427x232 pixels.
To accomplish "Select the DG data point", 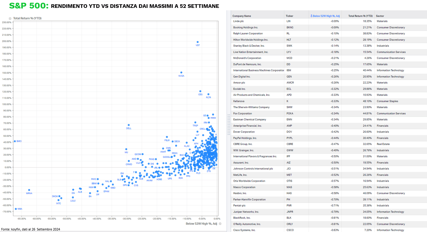I will point(73,190).
